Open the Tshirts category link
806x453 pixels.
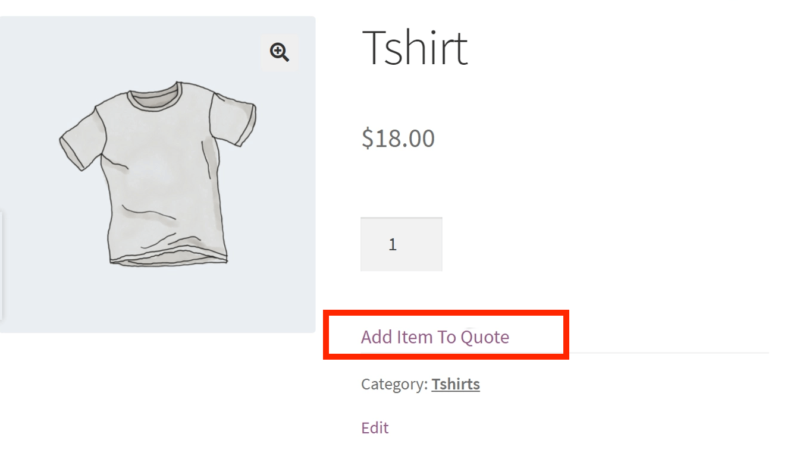(456, 384)
